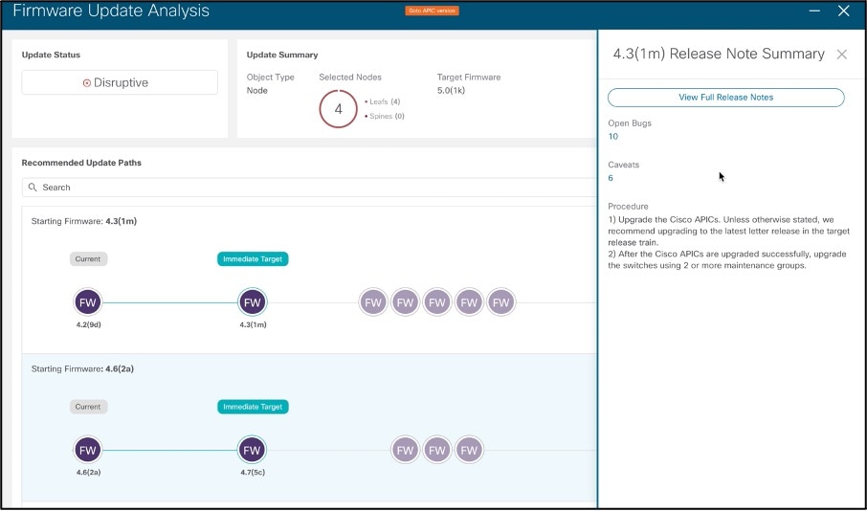867x511 pixels.
Task: Minimize the Firmware Update Analysis window
Action: (814, 11)
